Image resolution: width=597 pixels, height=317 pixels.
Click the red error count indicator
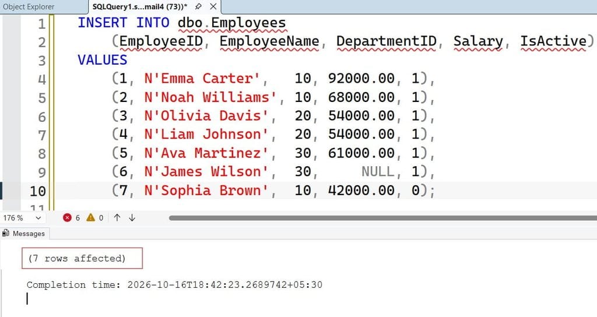[72, 218]
